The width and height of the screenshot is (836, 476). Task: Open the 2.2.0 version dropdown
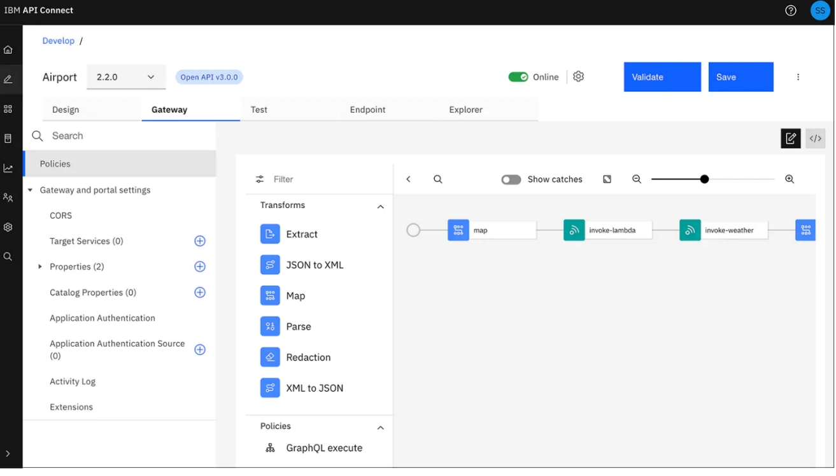[x=126, y=77]
